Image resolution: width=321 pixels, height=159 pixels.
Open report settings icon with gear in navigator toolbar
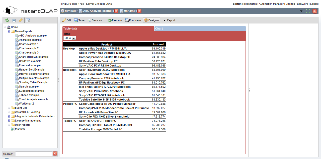(28, 20)
